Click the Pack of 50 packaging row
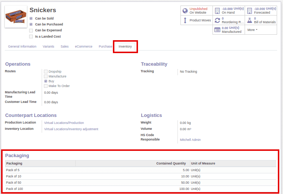The height and width of the screenshot is (194, 283). (141, 183)
